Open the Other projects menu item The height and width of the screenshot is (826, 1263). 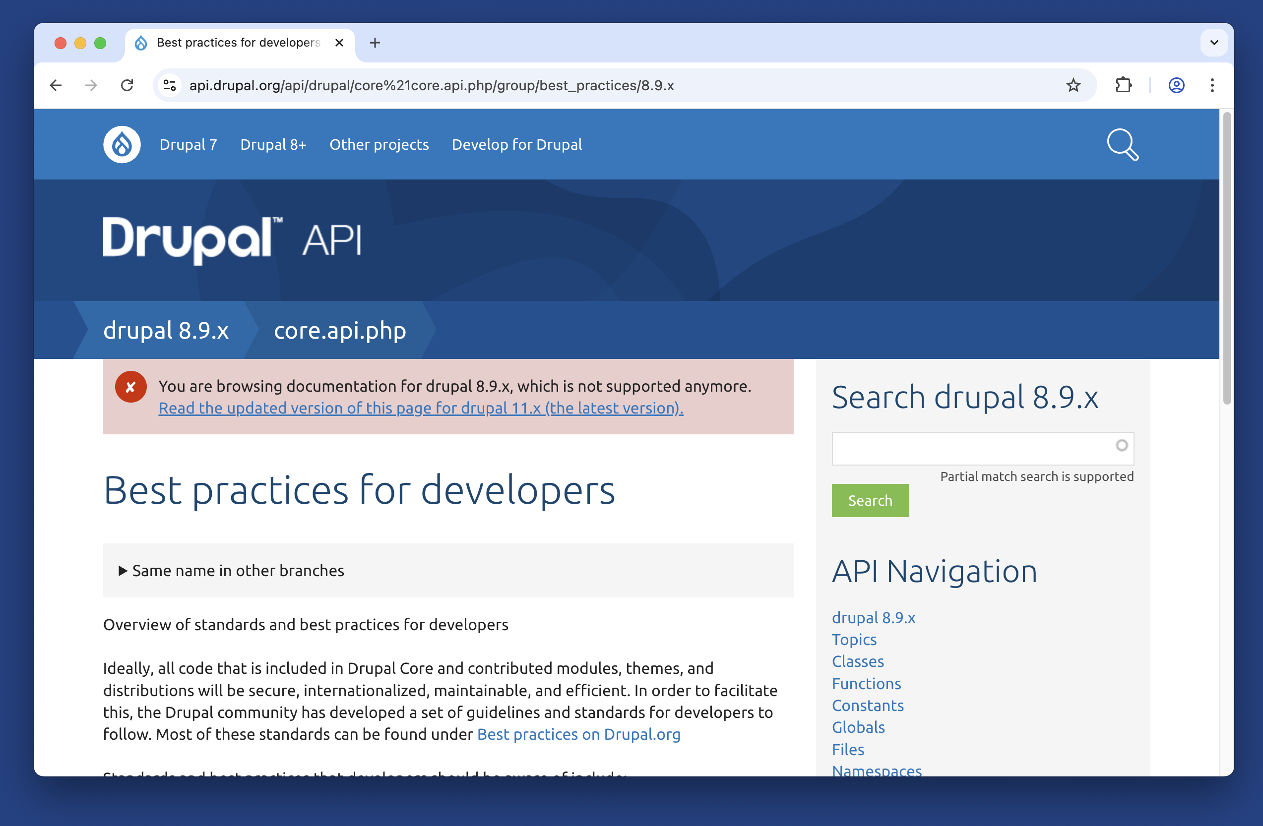click(x=379, y=144)
